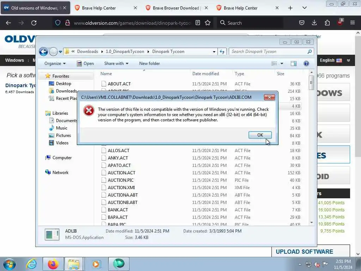Click New folder button
This screenshot has width=361, height=271.
pyautogui.click(x=149, y=64)
